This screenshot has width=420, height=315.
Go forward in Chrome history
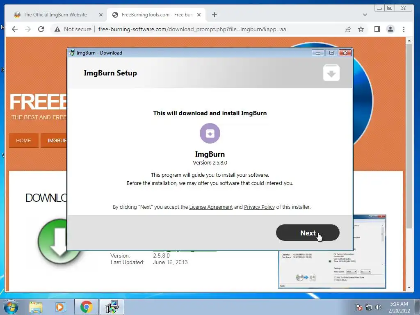[x=28, y=29]
